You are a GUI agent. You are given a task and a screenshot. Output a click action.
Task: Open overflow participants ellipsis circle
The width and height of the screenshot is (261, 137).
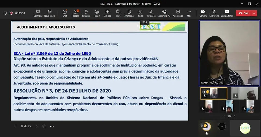(222, 126)
